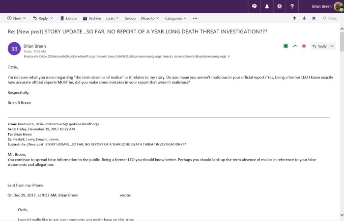Go to previous message with up arrow
344x221 pixels.
(x=294, y=18)
